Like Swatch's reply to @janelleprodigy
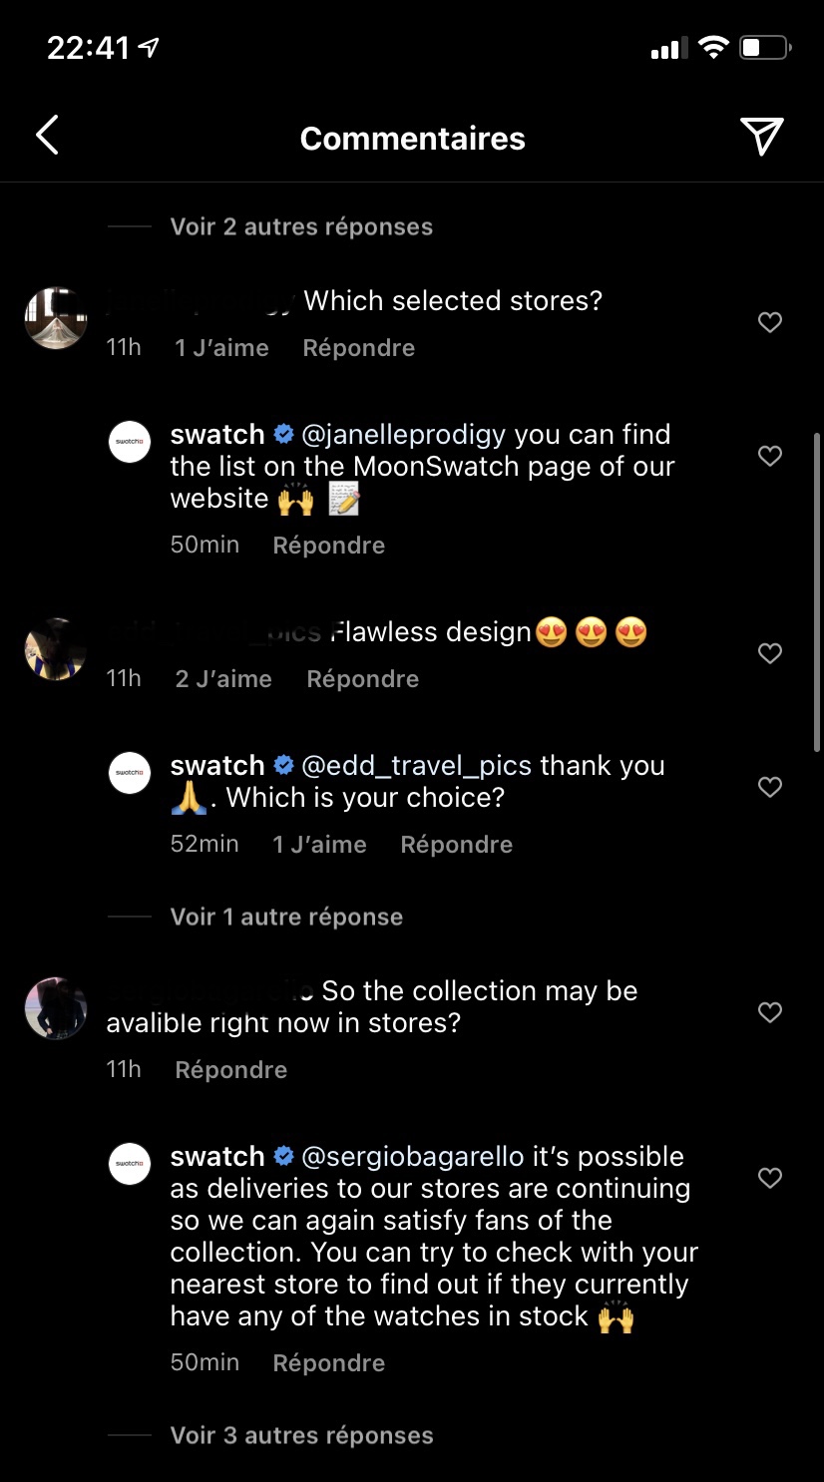 769,456
